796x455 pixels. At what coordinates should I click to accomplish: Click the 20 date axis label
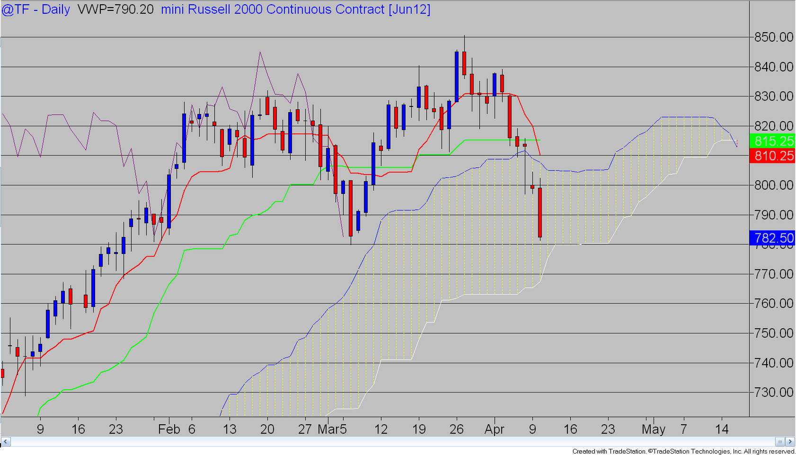coord(268,429)
